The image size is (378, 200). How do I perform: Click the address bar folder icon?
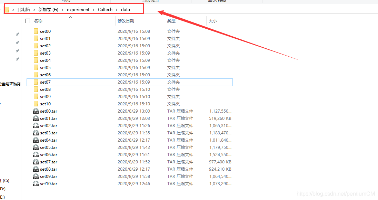(7, 10)
